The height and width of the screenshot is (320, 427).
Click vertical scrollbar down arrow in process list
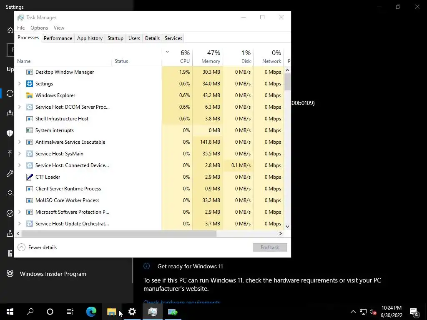tap(288, 226)
